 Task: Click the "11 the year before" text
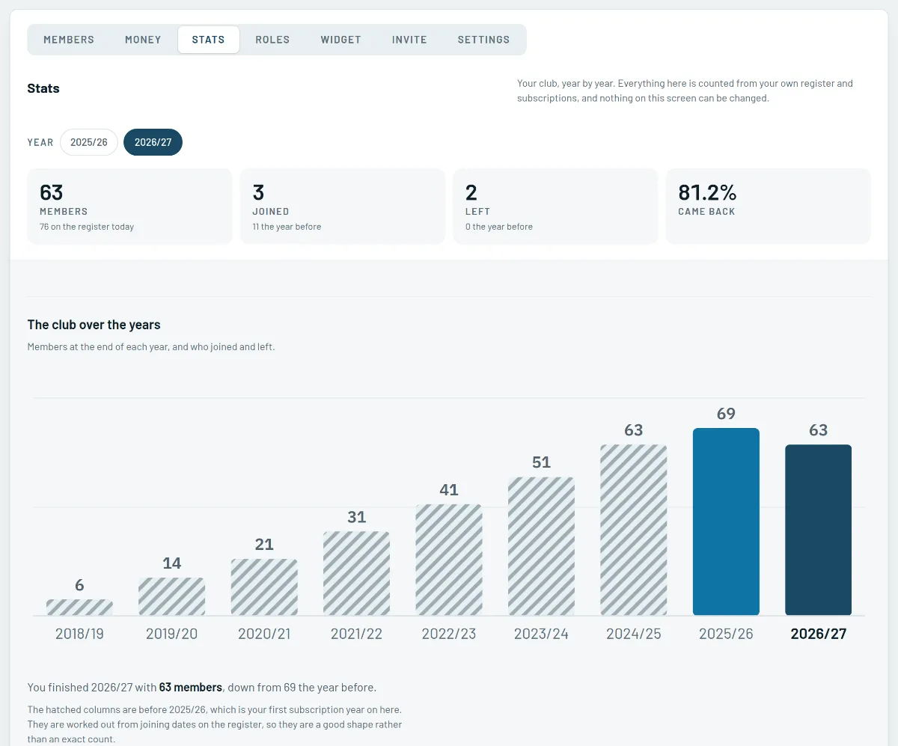(x=287, y=227)
